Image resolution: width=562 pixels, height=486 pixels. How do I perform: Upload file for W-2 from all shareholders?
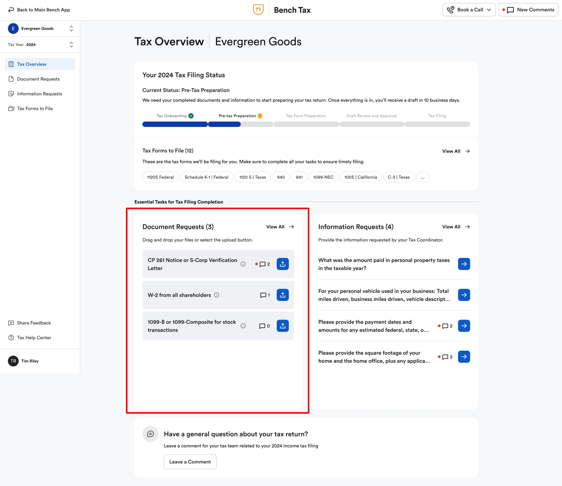point(283,295)
